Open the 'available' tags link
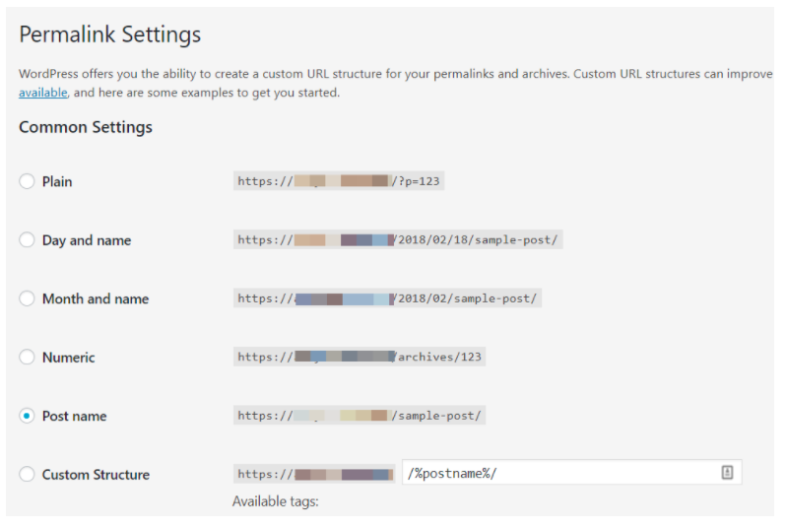This screenshot has height=527, width=786. 43,93
